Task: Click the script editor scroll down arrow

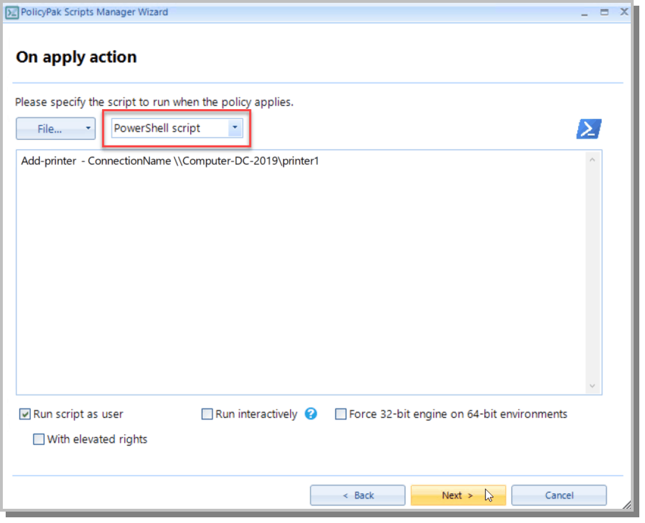Action: coord(592,386)
